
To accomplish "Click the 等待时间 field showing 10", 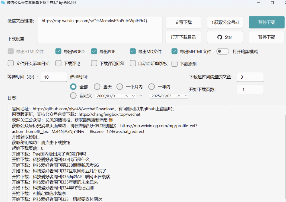I will coord(54,77).
